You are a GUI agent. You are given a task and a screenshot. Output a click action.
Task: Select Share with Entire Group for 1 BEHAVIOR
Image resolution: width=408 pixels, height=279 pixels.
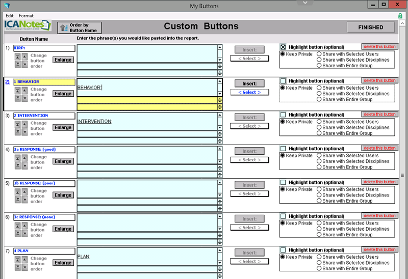point(319,99)
